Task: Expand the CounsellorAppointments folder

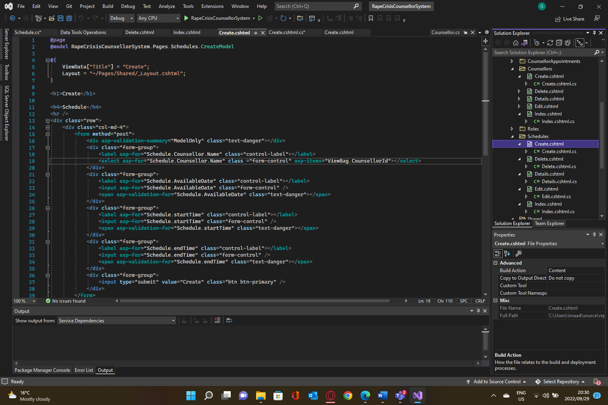Action: click(512, 61)
